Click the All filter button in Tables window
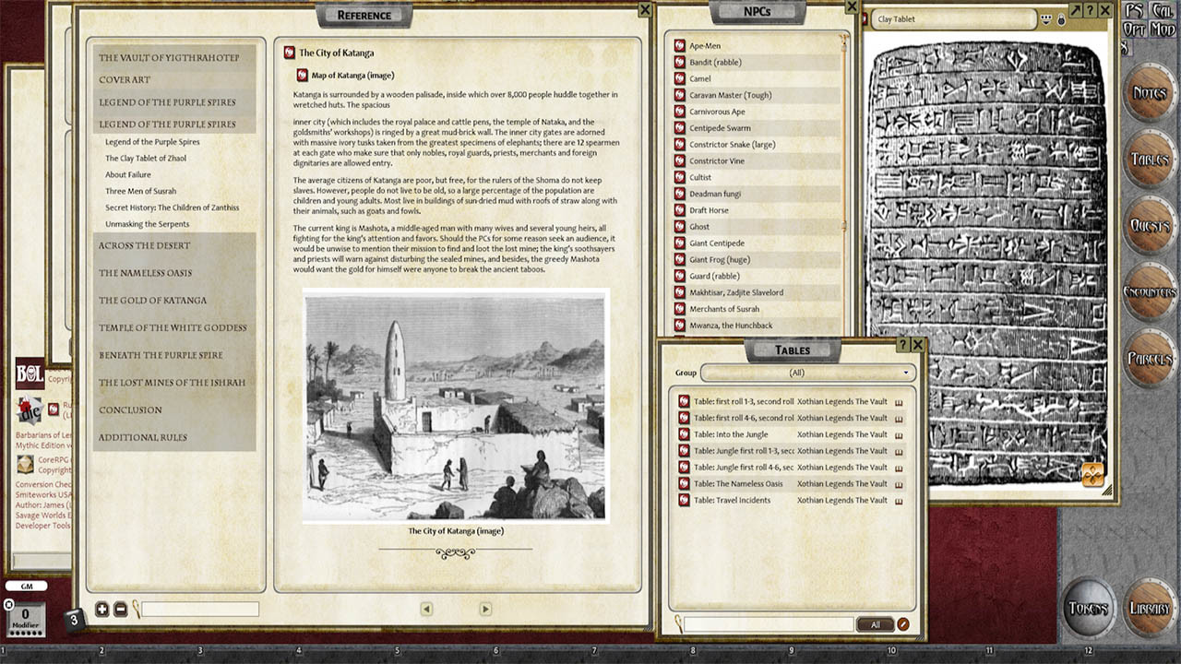 pyautogui.click(x=875, y=623)
